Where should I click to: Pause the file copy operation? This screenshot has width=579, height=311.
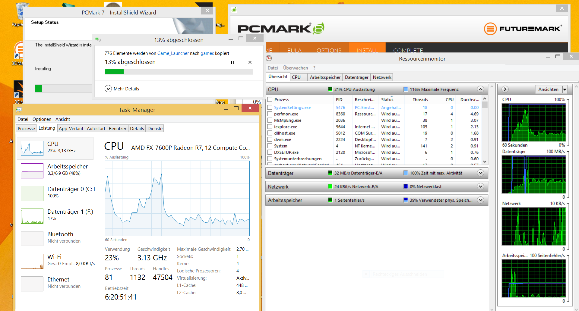click(x=233, y=62)
